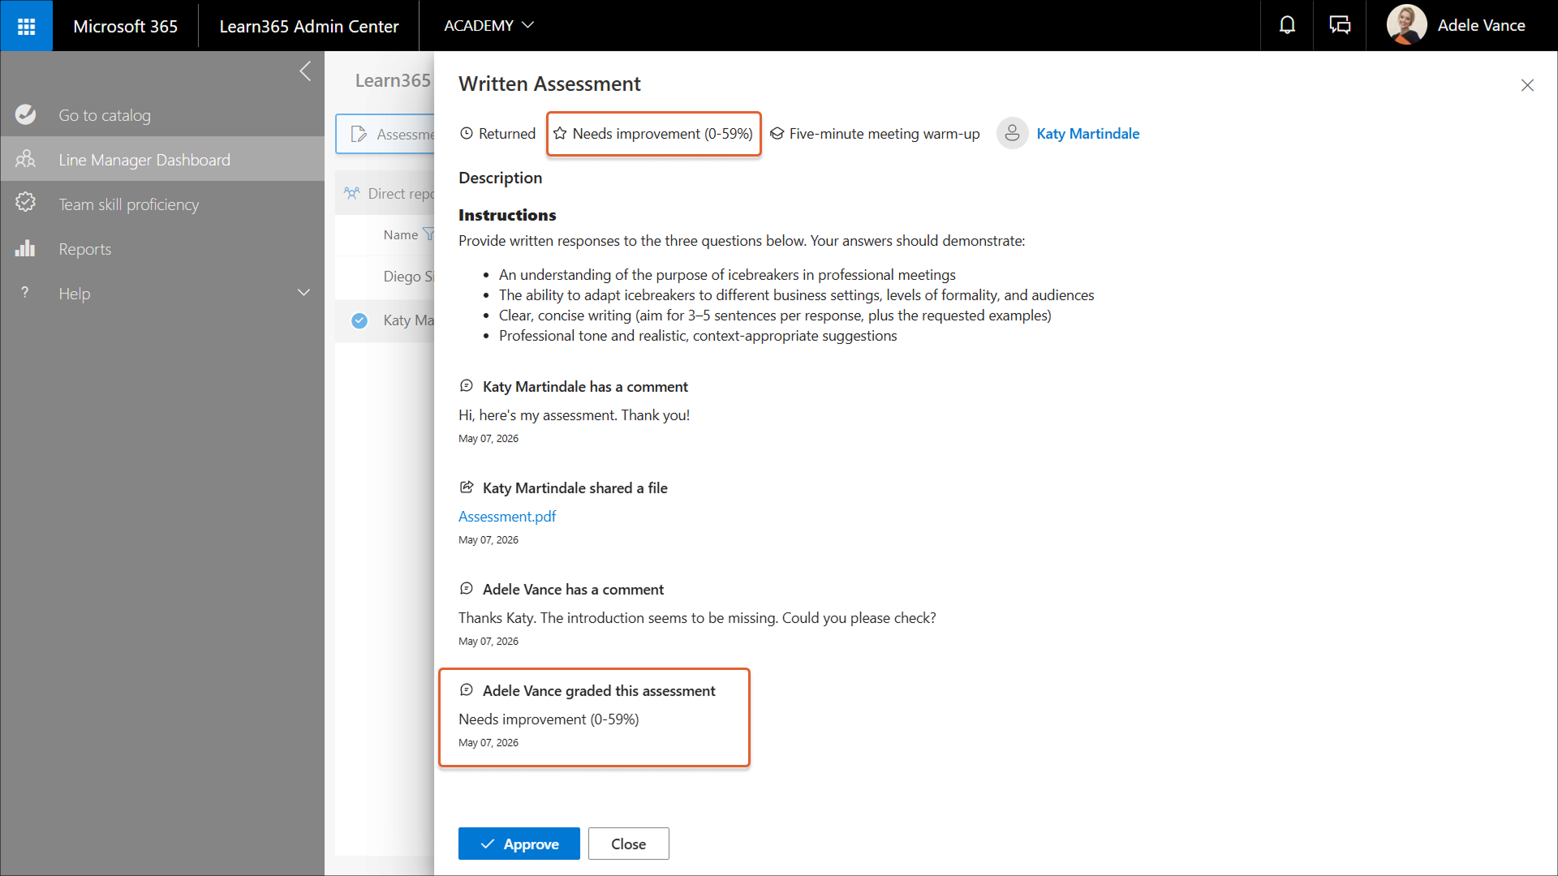Image resolution: width=1558 pixels, height=876 pixels.
Task: Click the Instructions heading
Action: pos(507,215)
